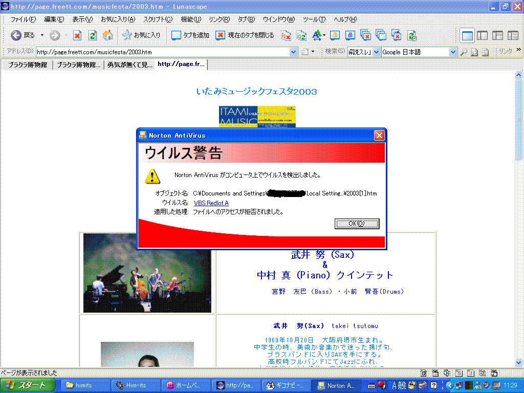The image size is (524, 393).
Task: Click the jazz band stage photo
Action: tap(147, 273)
